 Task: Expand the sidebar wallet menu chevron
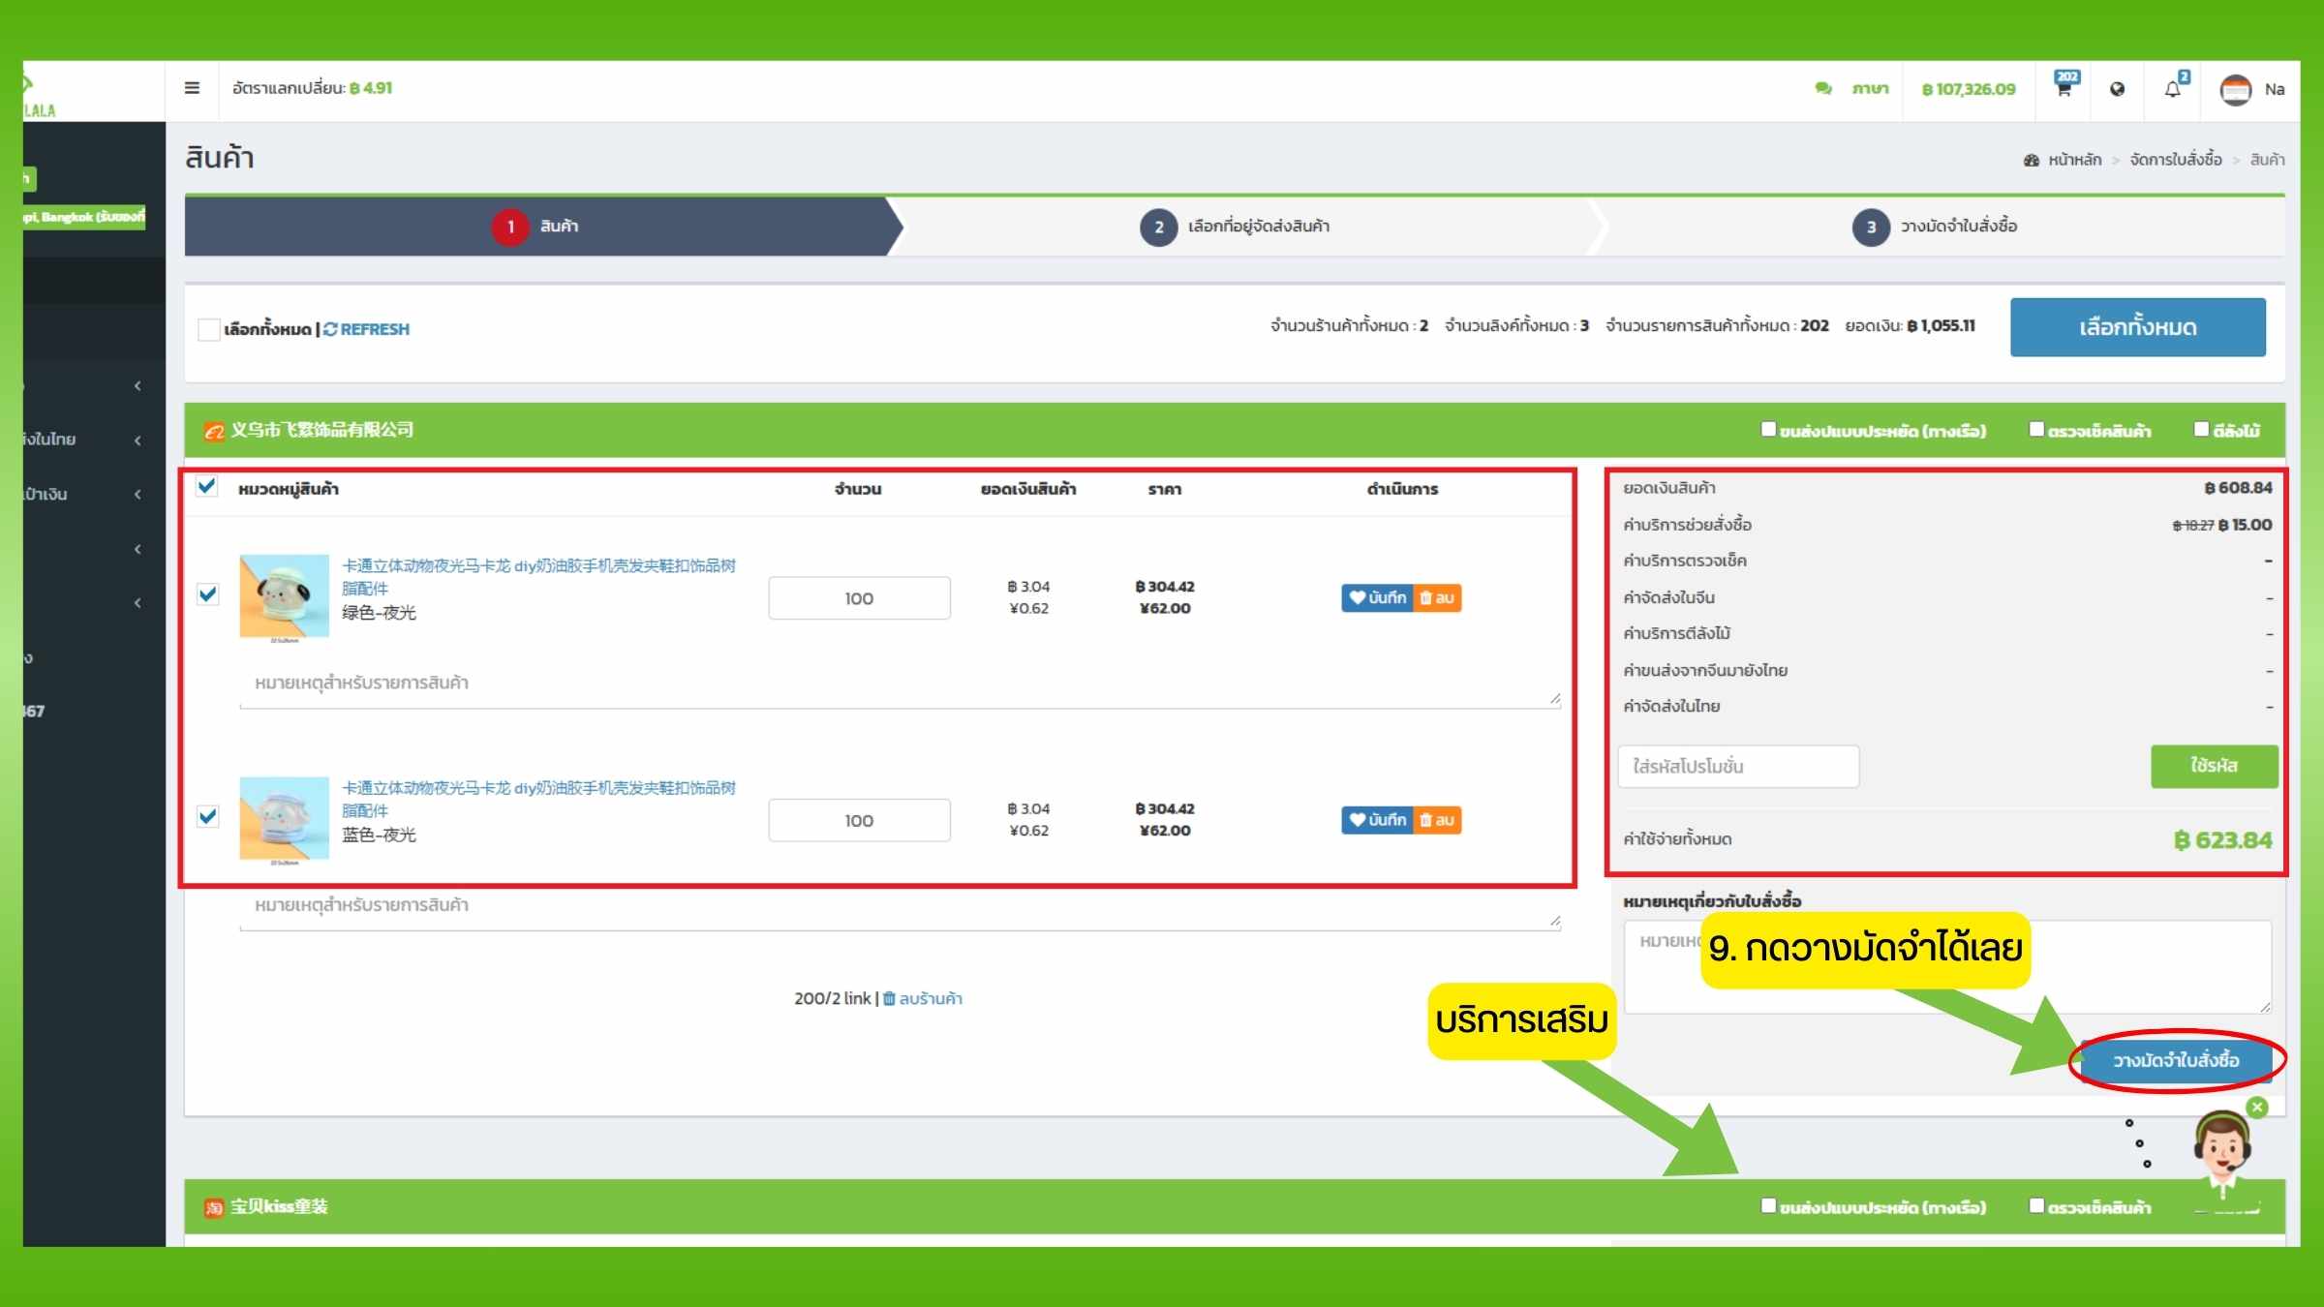coord(138,494)
